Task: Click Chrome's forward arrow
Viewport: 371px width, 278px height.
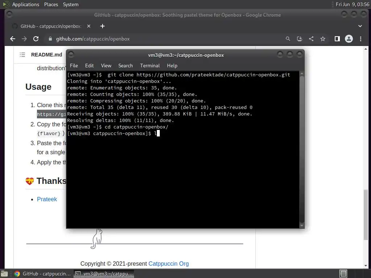Action: coord(24,39)
